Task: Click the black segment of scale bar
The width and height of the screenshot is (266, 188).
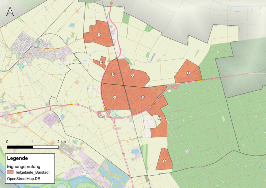Action: 20,147
